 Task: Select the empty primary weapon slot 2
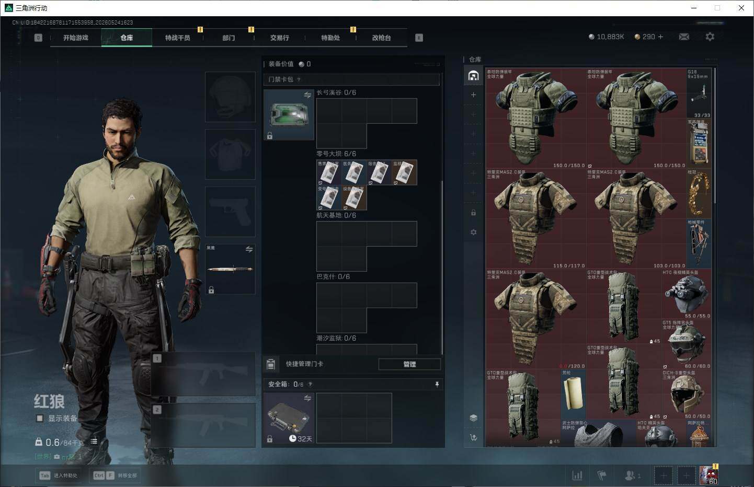(203, 425)
